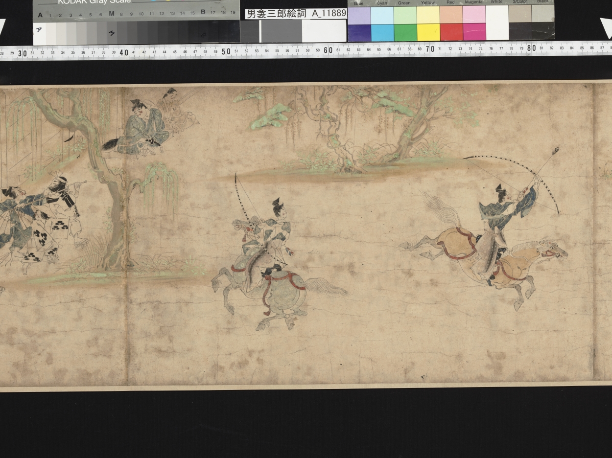Click the ruler mark 60
Viewport: 612px width, 458px height.
pyautogui.click(x=328, y=50)
